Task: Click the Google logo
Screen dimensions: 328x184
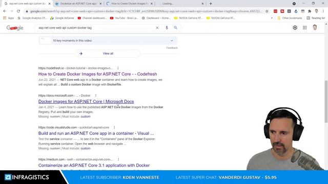Action: tap(15, 28)
